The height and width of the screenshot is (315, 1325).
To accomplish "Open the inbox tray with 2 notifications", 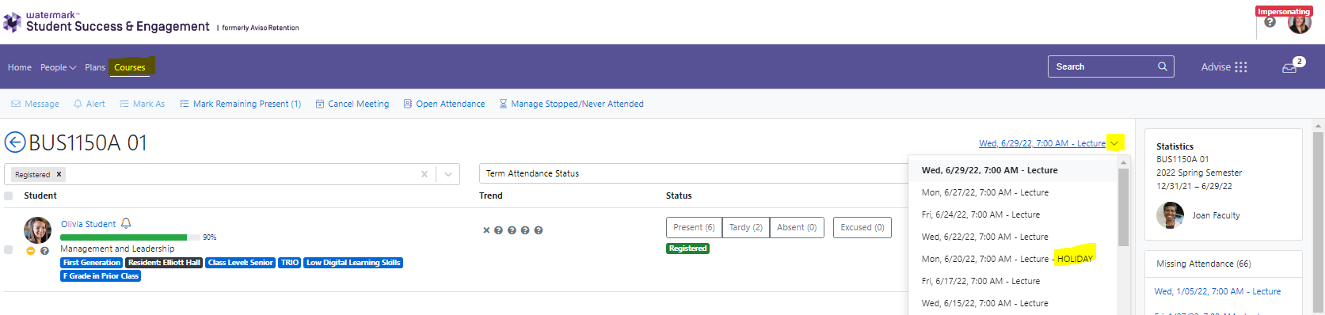I will point(1289,68).
